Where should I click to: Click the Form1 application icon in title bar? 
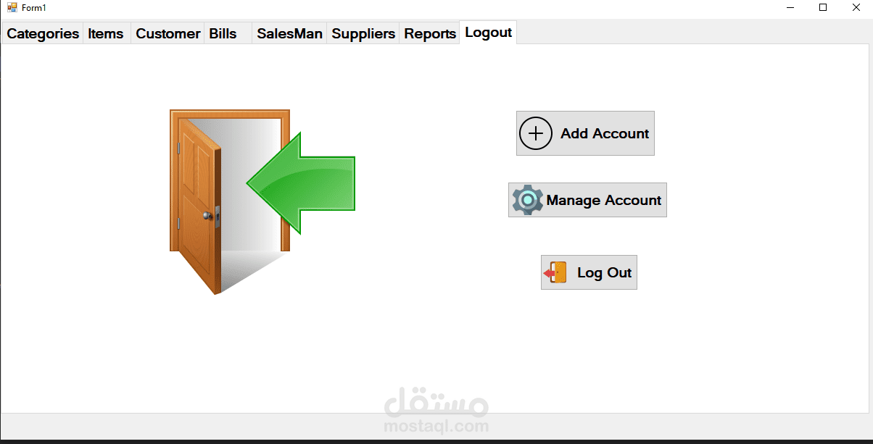pyautogui.click(x=12, y=7)
